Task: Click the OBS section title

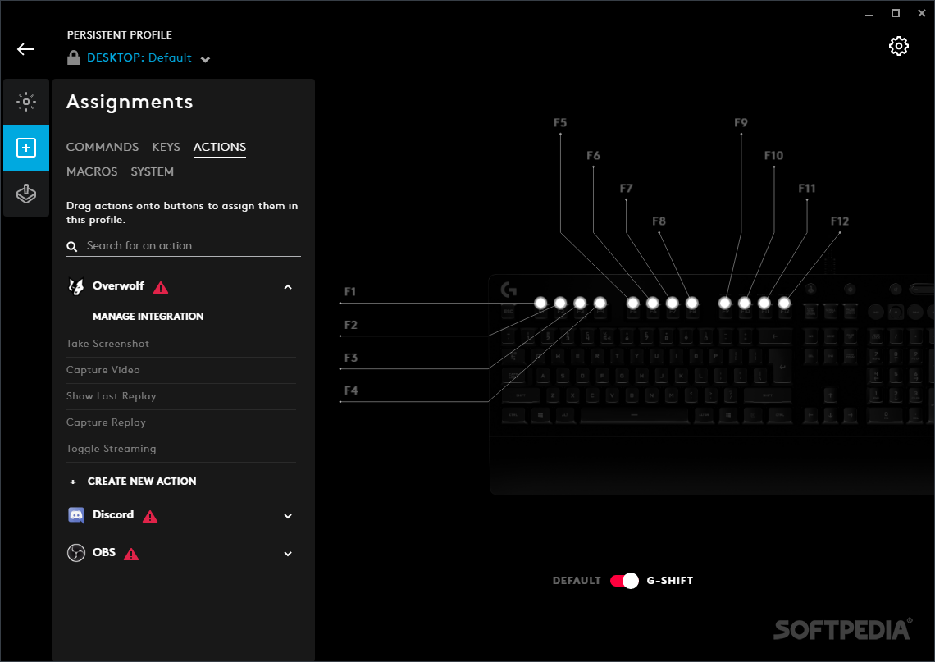Action: [x=104, y=552]
